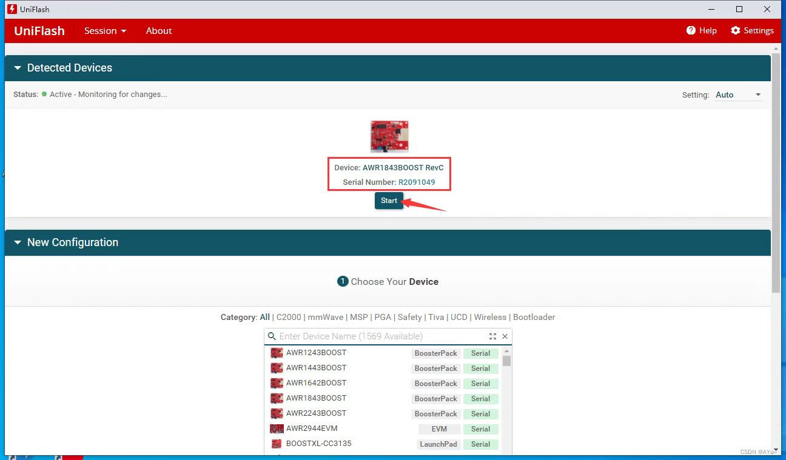786x460 pixels.
Task: Select AWR2243BOOST from device list
Action: 316,413
